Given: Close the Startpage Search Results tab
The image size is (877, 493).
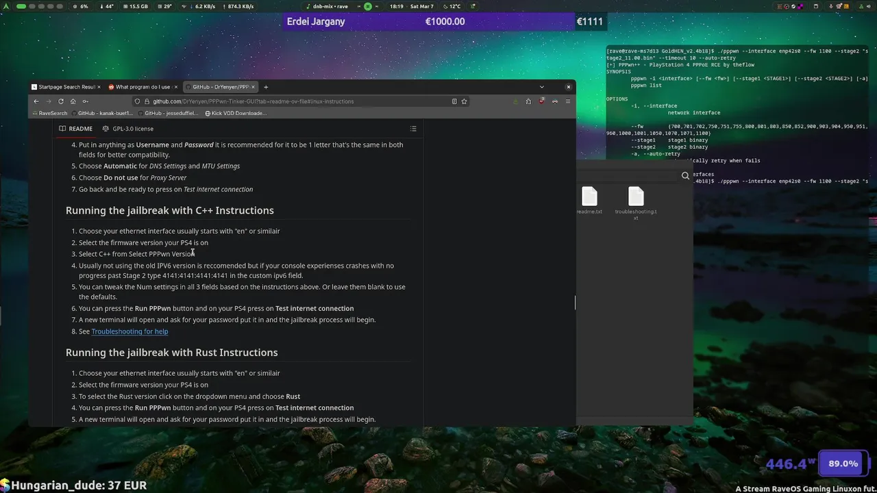Looking at the screenshot, I should coord(99,87).
